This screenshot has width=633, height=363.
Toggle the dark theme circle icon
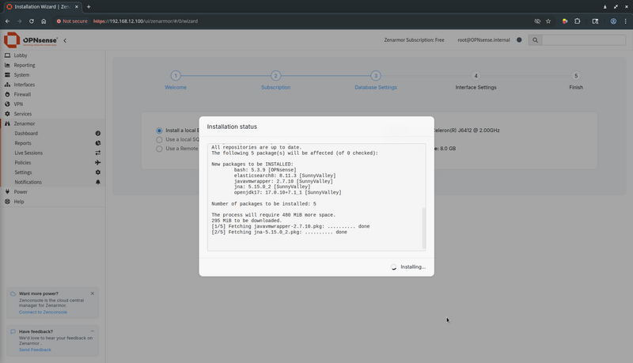[x=519, y=40]
